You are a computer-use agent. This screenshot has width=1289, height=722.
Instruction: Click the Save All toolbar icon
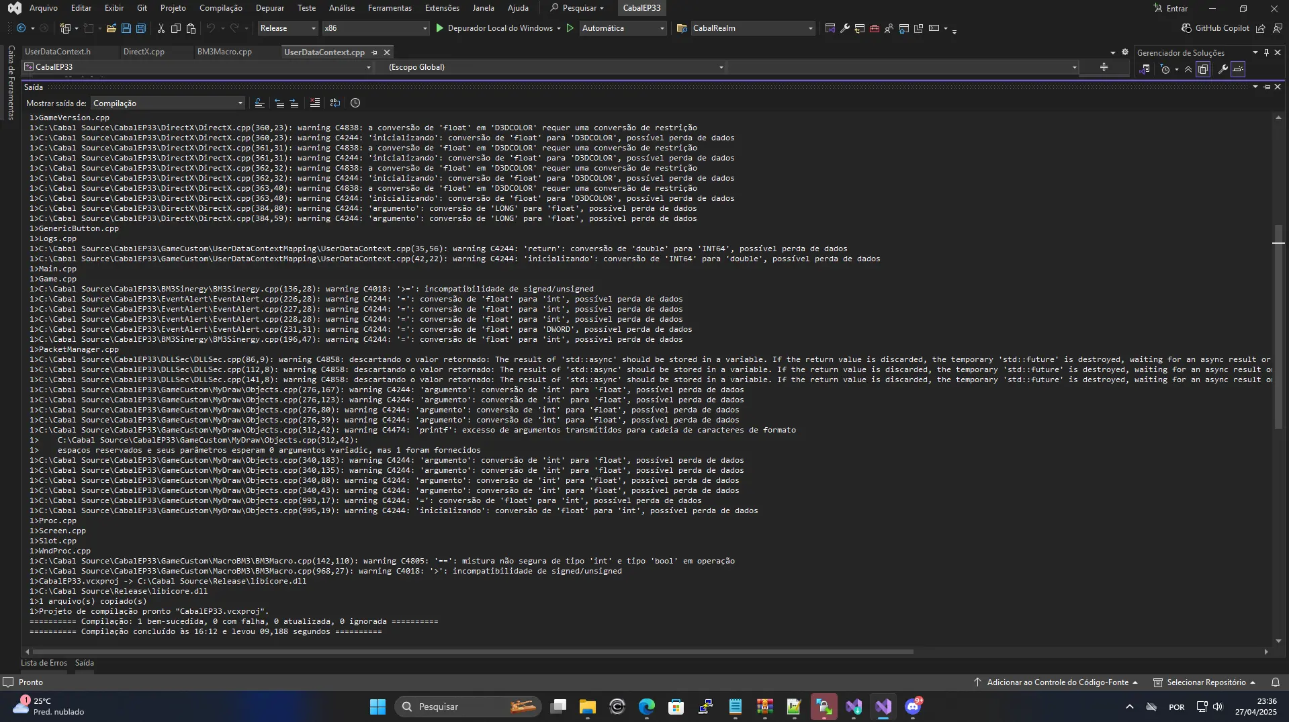141,28
